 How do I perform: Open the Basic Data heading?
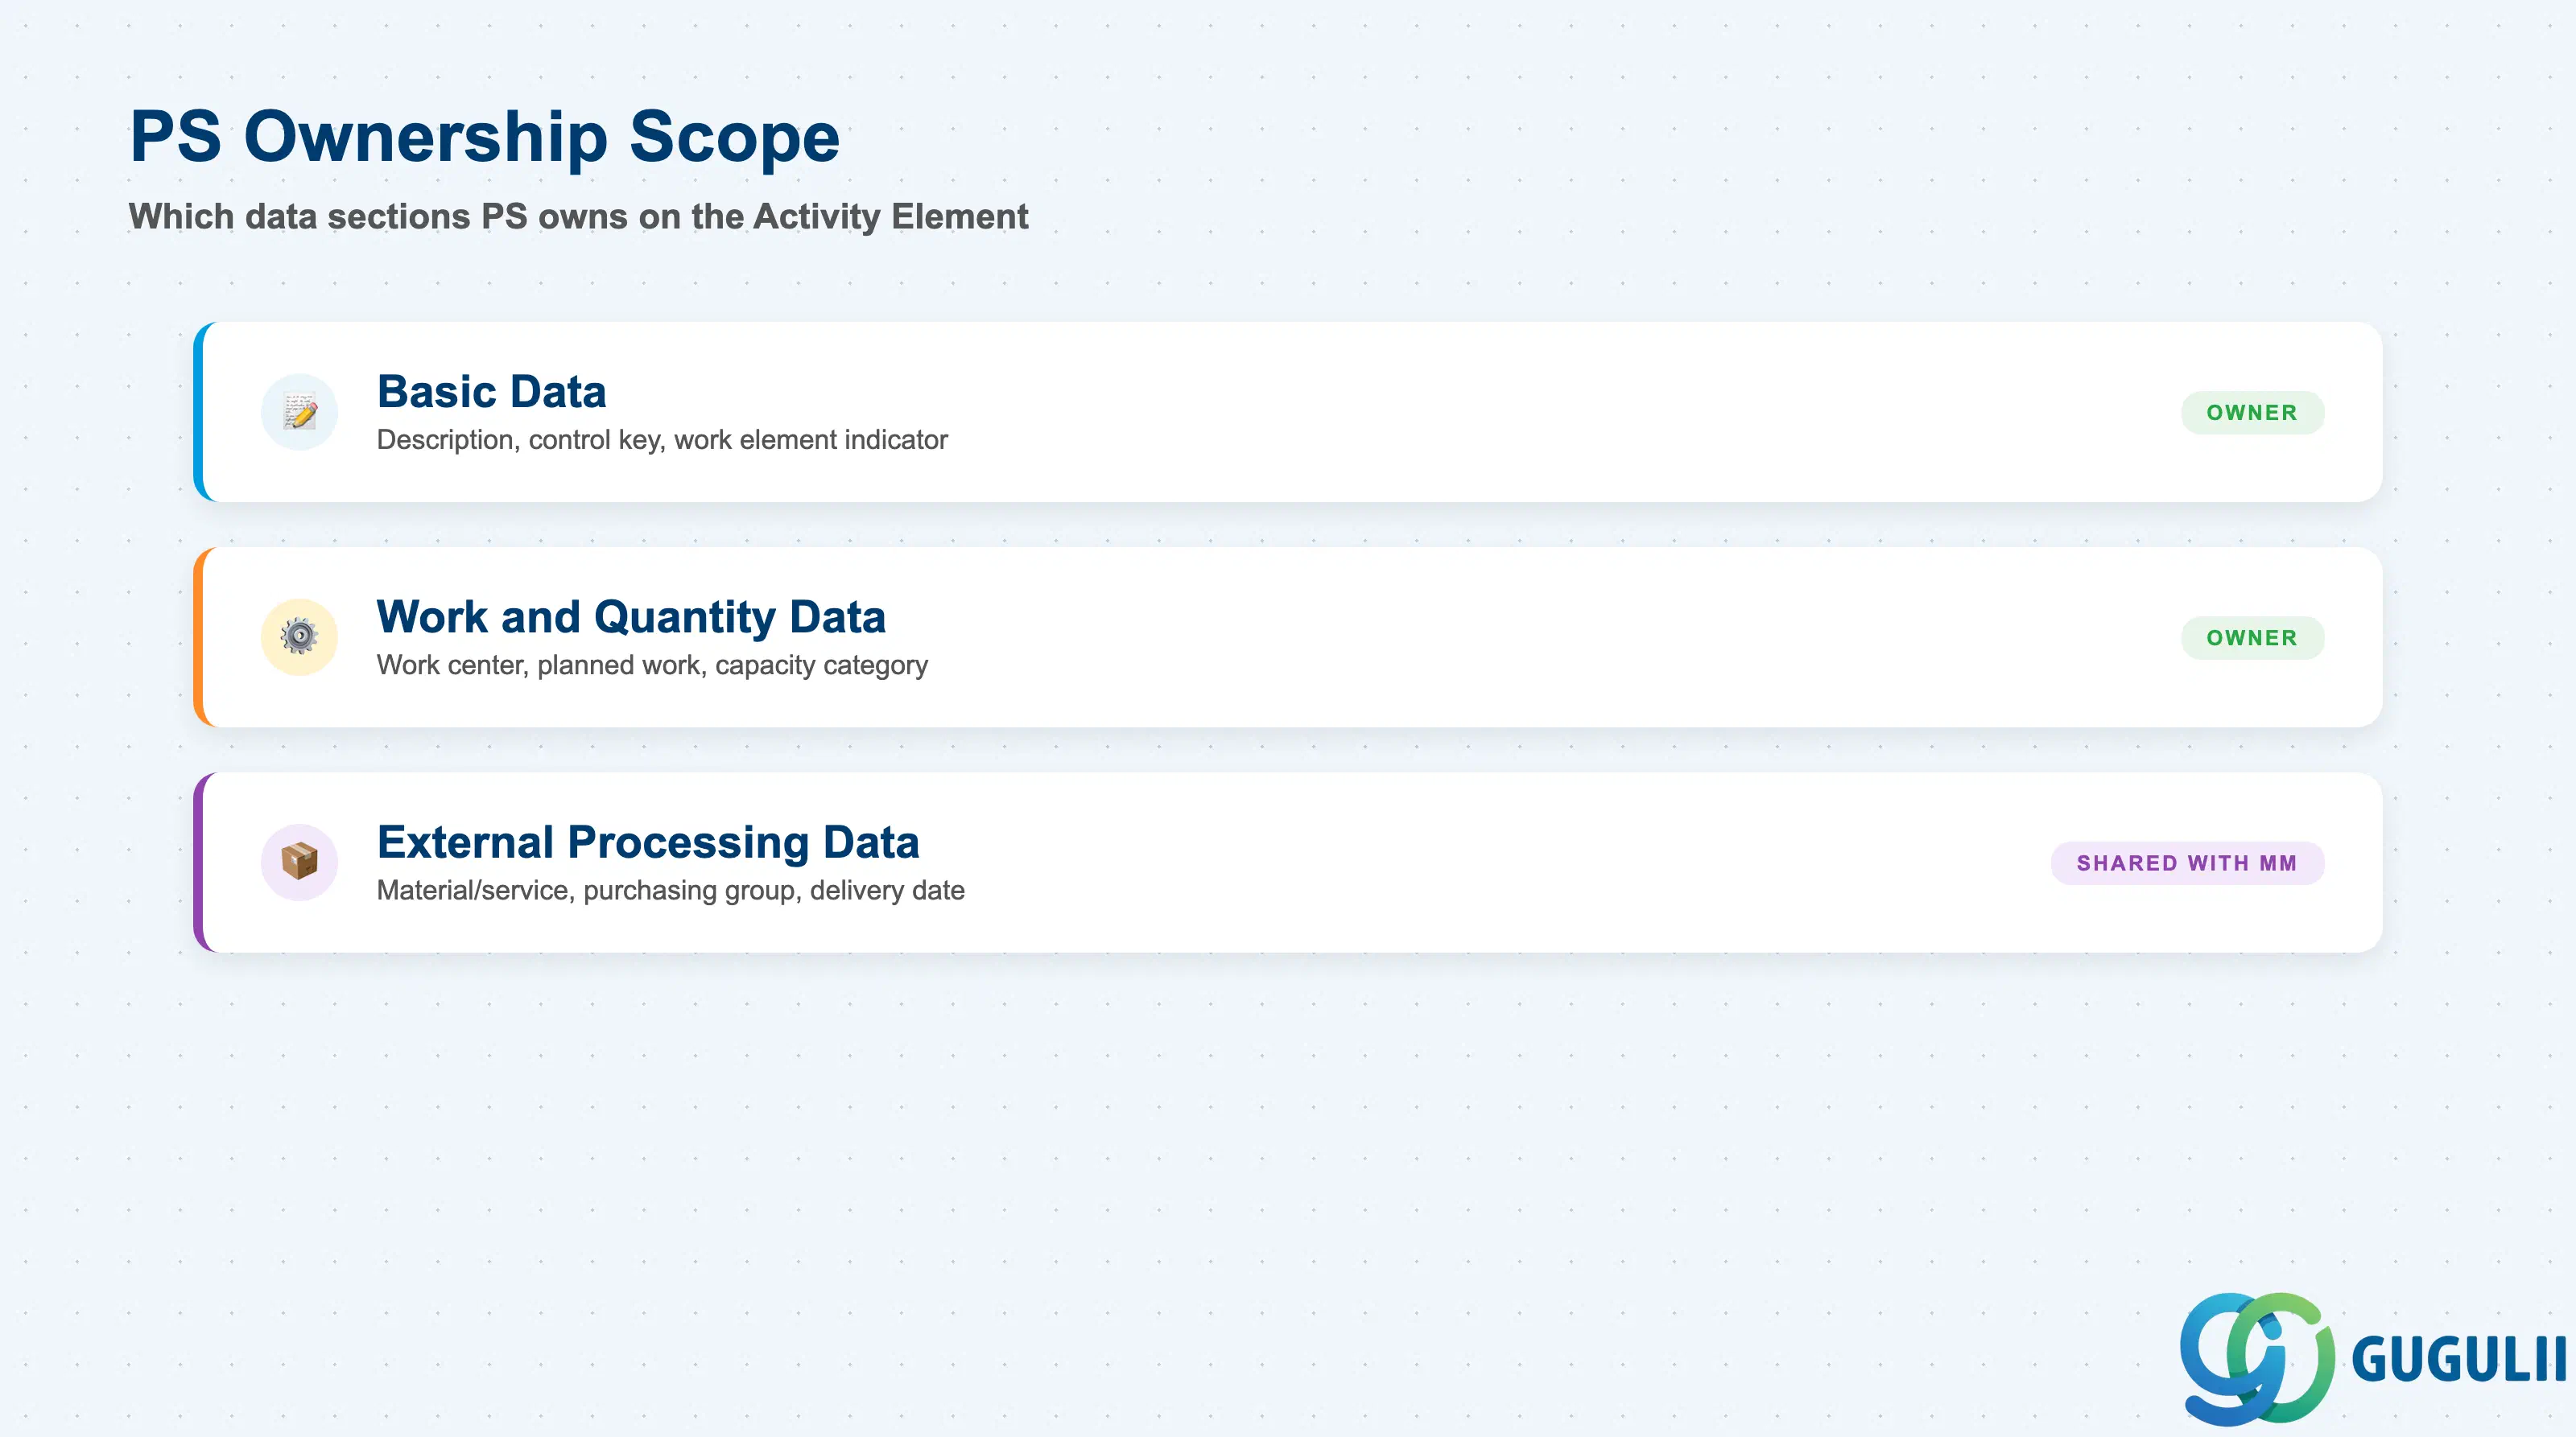491,391
